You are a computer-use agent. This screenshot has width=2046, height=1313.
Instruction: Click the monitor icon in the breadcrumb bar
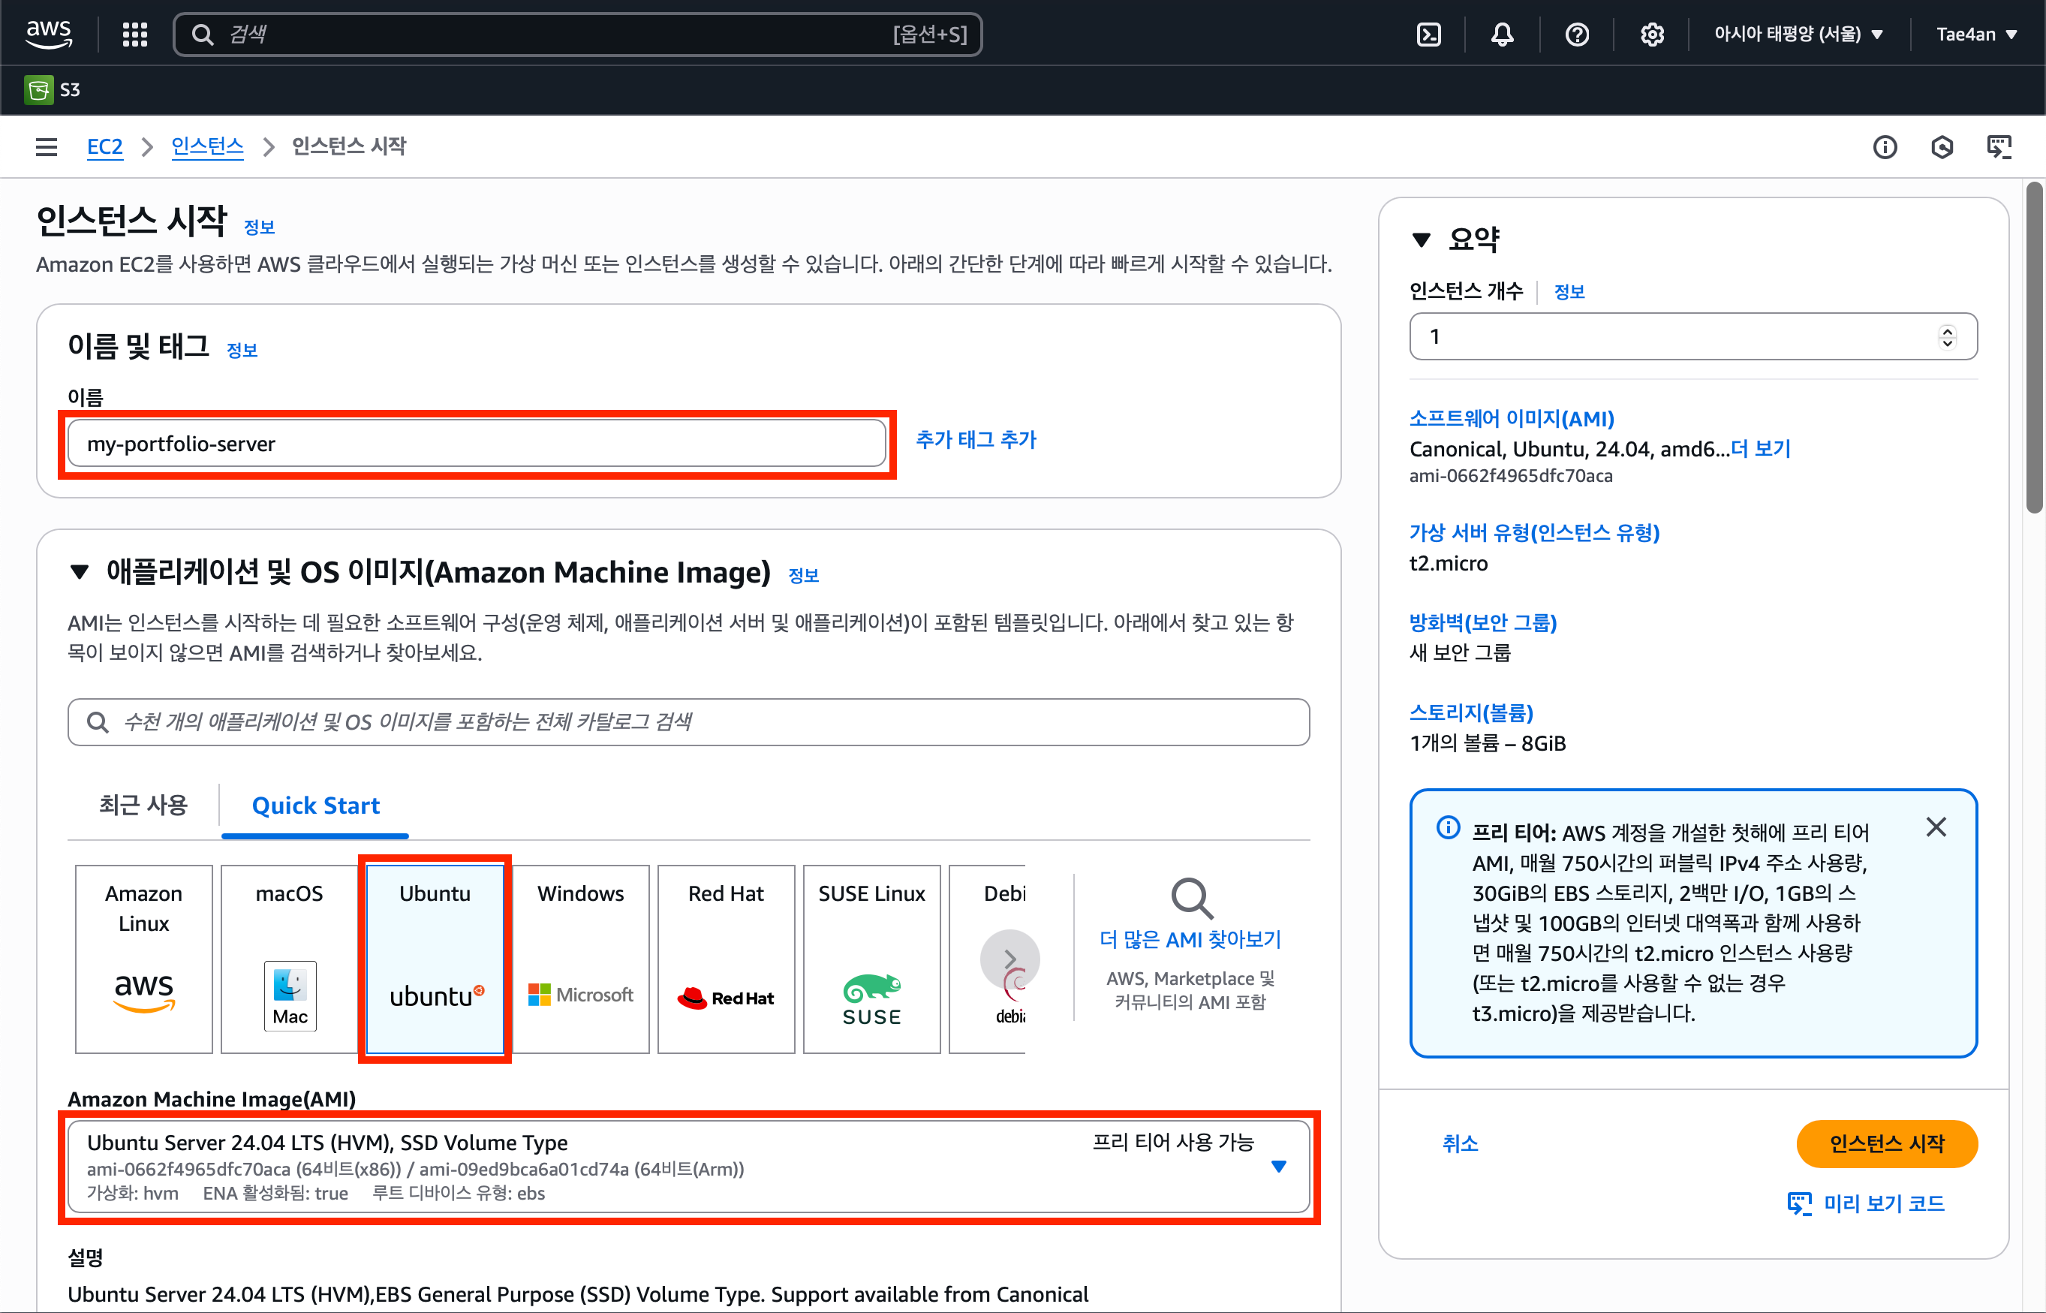[x=1999, y=146]
